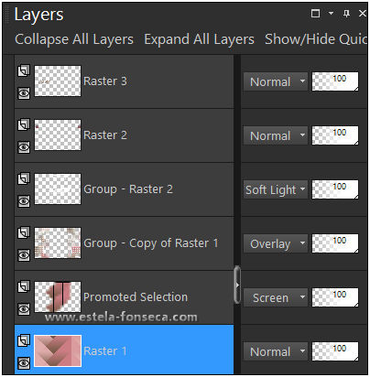370x377 pixels.
Task: Open the Layers panel options arrow
Action: click(331, 14)
